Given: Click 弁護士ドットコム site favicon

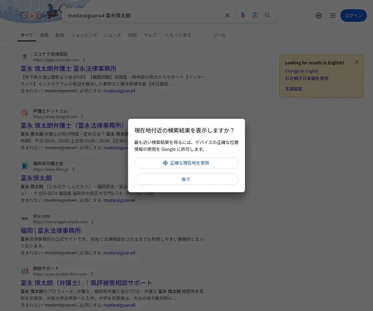Looking at the screenshot, I should (25, 114).
